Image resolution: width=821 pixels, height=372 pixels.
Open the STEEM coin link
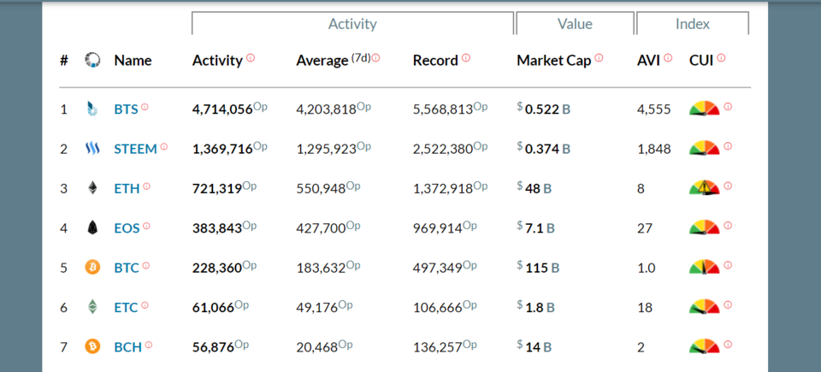(x=136, y=150)
